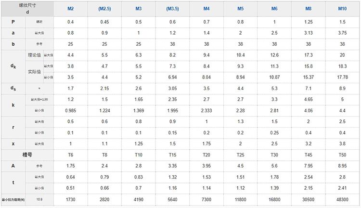Image resolution: width=361 pixels, height=208 pixels.
Task: Click the M4 column header
Action: [x=206, y=9]
